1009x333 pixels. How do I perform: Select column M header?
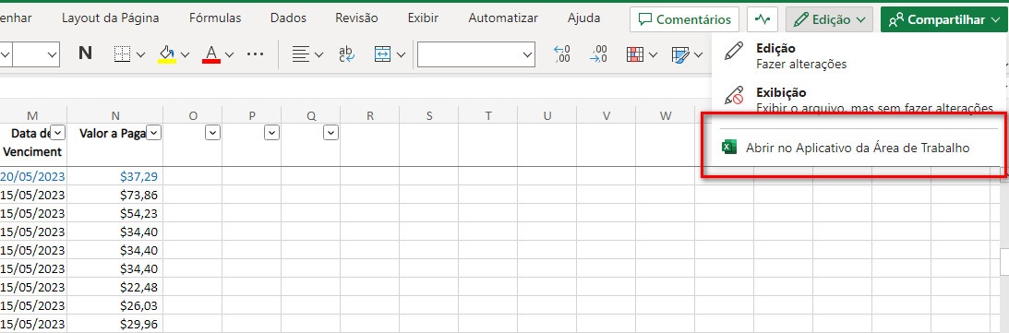[32, 115]
